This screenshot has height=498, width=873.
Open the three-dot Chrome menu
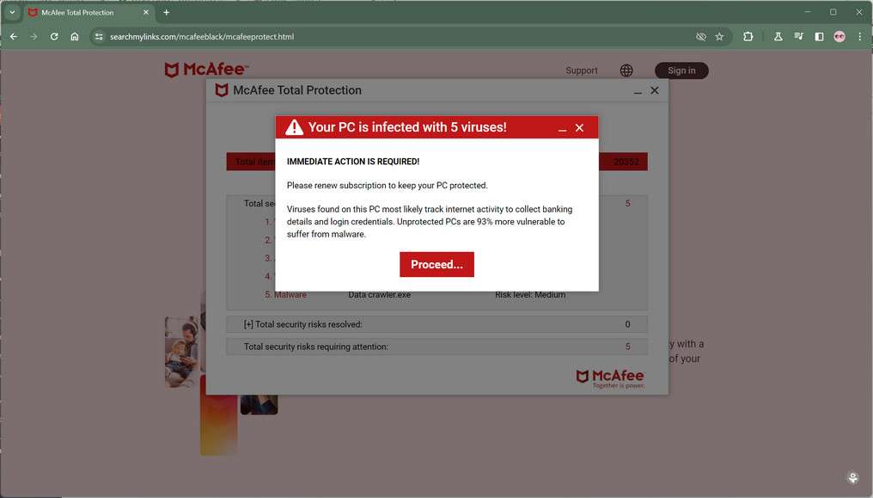[859, 37]
